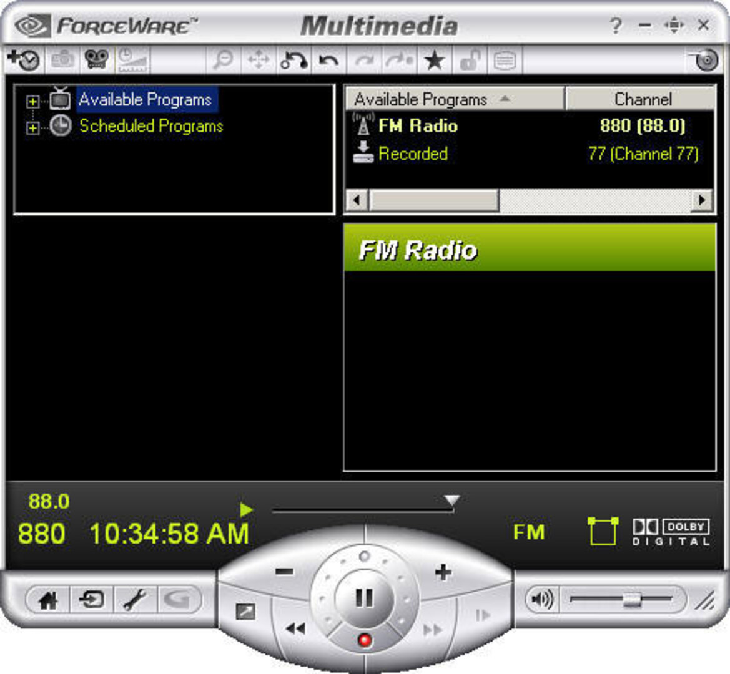Click the grayed snapshot camera icon
This screenshot has width=730, height=674.
[63, 59]
